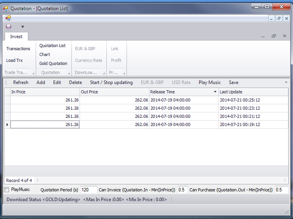The image size is (293, 219).
Task: Click Play Music in the toolbar
Action: click(x=210, y=82)
